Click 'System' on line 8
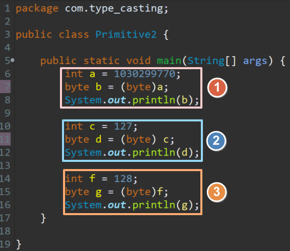This screenshot has height=251, width=290. (x=83, y=100)
